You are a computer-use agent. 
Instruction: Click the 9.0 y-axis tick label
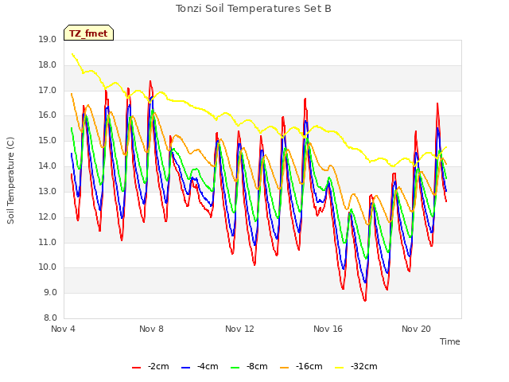point(49,292)
